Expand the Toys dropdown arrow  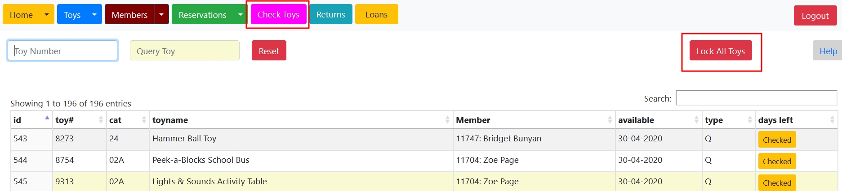[x=94, y=14]
